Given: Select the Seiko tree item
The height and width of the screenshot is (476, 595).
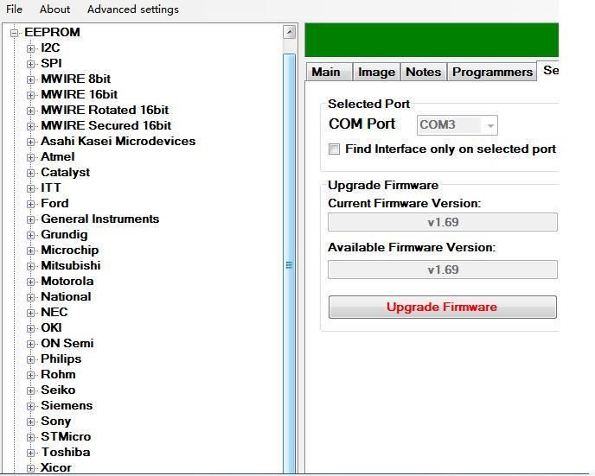Looking at the screenshot, I should tap(58, 390).
